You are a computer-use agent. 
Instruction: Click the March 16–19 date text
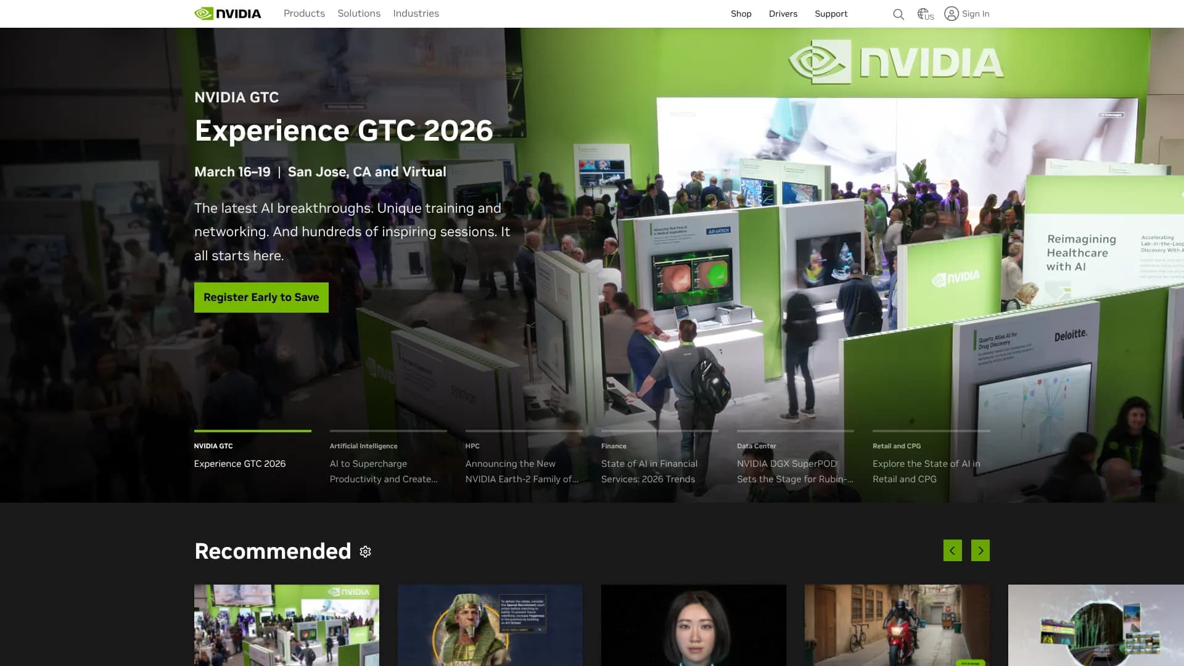point(232,172)
